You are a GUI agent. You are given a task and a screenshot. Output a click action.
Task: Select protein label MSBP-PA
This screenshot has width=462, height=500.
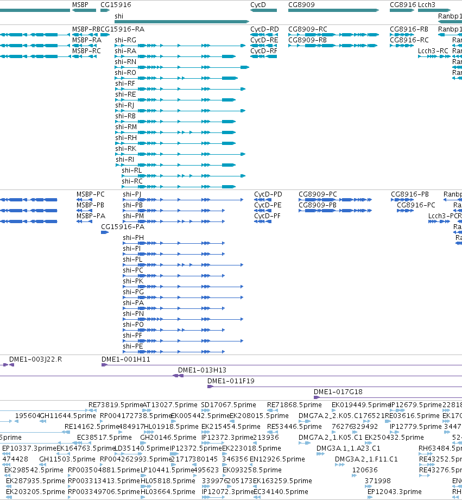[91, 216]
